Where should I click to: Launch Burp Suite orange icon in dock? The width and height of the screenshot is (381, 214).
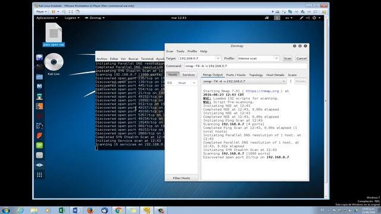pyautogui.click(x=39, y=106)
